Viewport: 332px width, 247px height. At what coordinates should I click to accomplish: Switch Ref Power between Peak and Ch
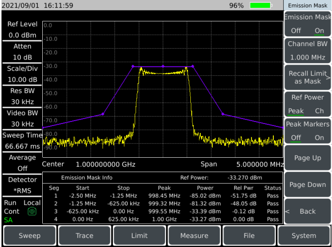tap(308, 104)
